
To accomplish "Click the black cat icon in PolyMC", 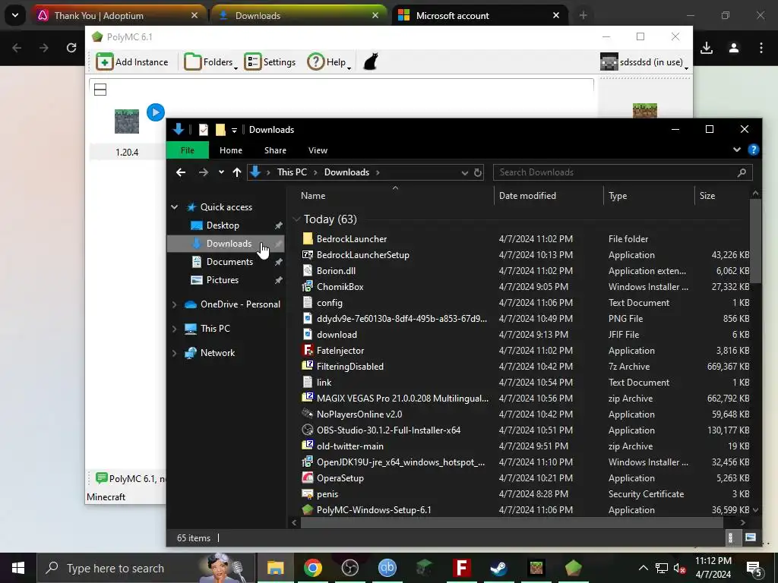I will coord(371,62).
